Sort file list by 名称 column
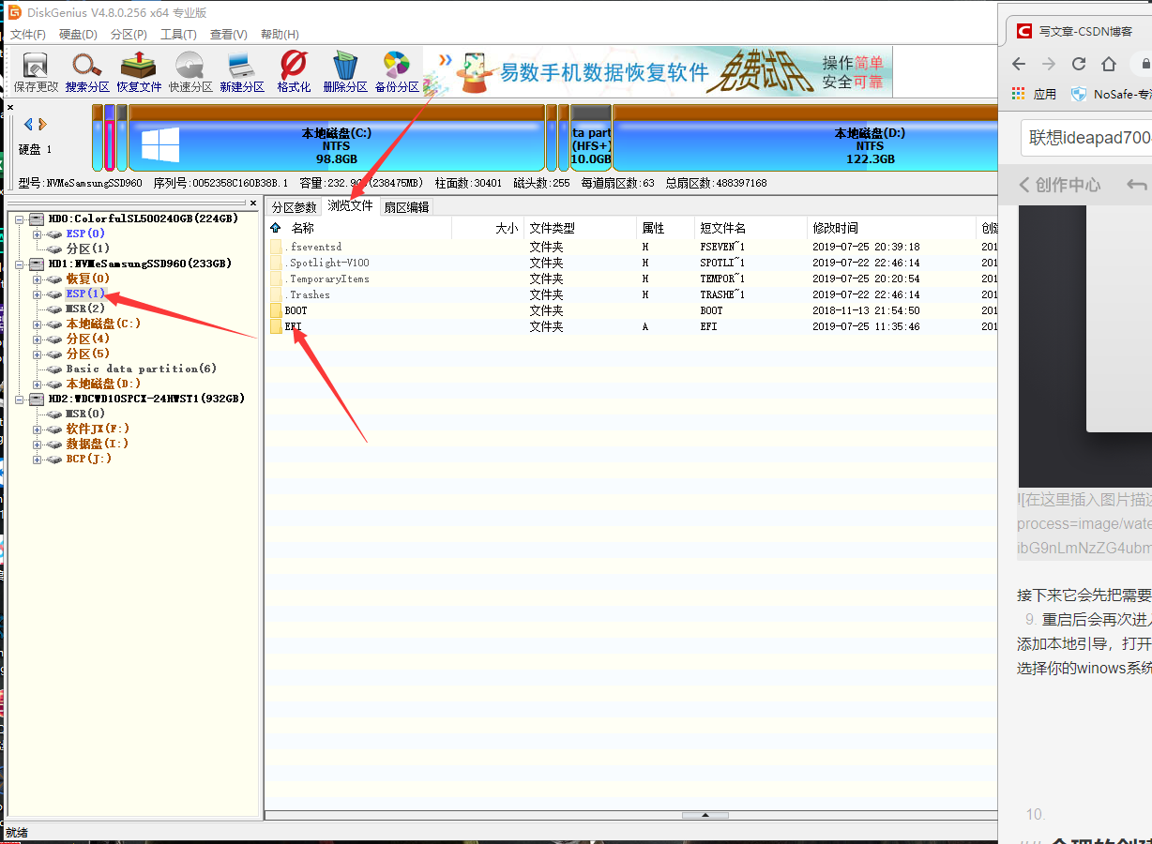Image resolution: width=1152 pixels, height=844 pixels. click(x=368, y=228)
